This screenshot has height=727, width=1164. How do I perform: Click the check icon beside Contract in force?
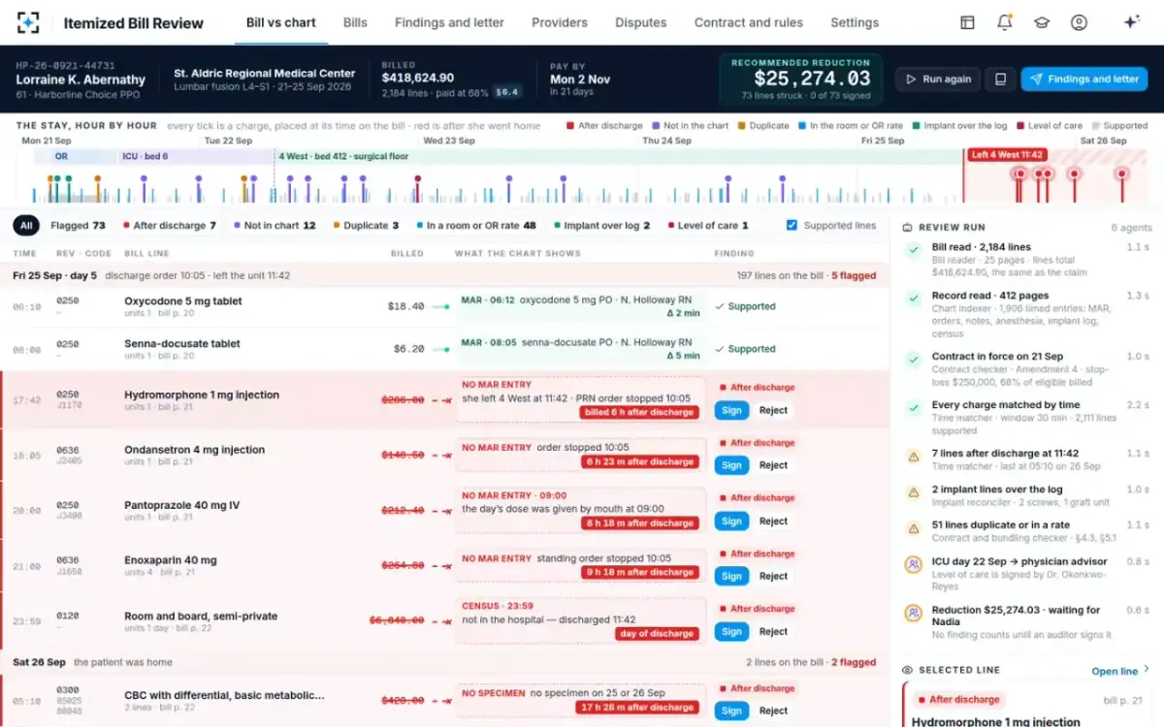coord(913,359)
